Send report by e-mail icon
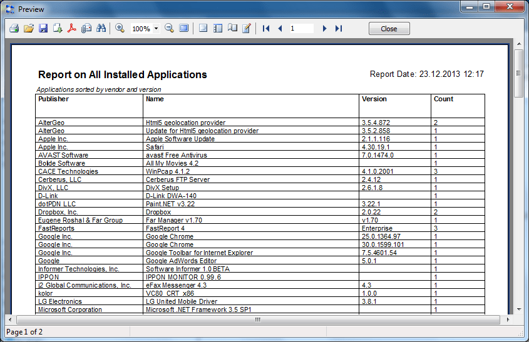This screenshot has height=342, width=529. point(86,29)
